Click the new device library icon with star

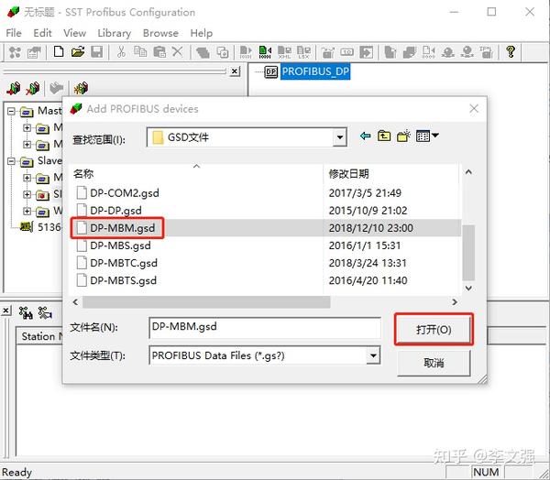click(81, 88)
